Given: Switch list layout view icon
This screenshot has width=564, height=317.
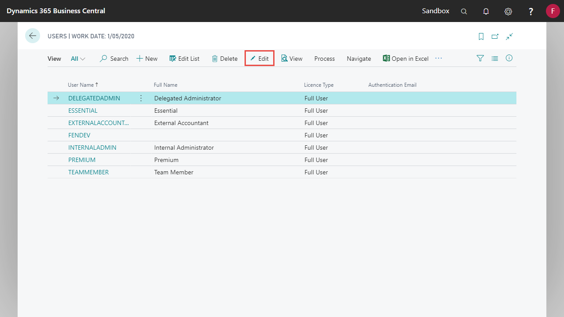Looking at the screenshot, I should (x=495, y=58).
